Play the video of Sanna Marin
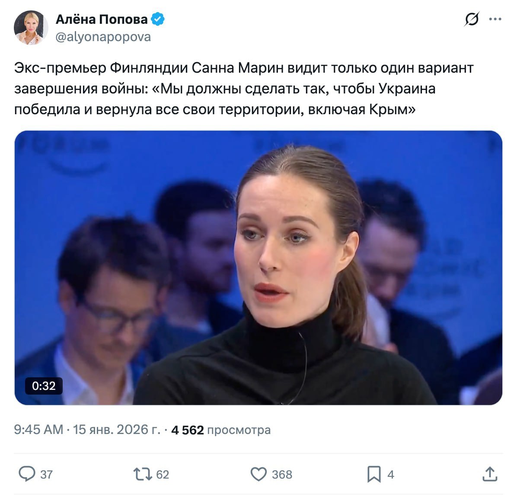This screenshot has height=495, width=517. pos(258,268)
